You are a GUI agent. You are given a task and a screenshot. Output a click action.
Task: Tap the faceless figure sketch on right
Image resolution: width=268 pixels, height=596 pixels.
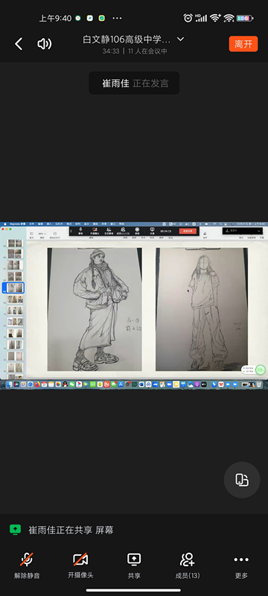pos(202,309)
